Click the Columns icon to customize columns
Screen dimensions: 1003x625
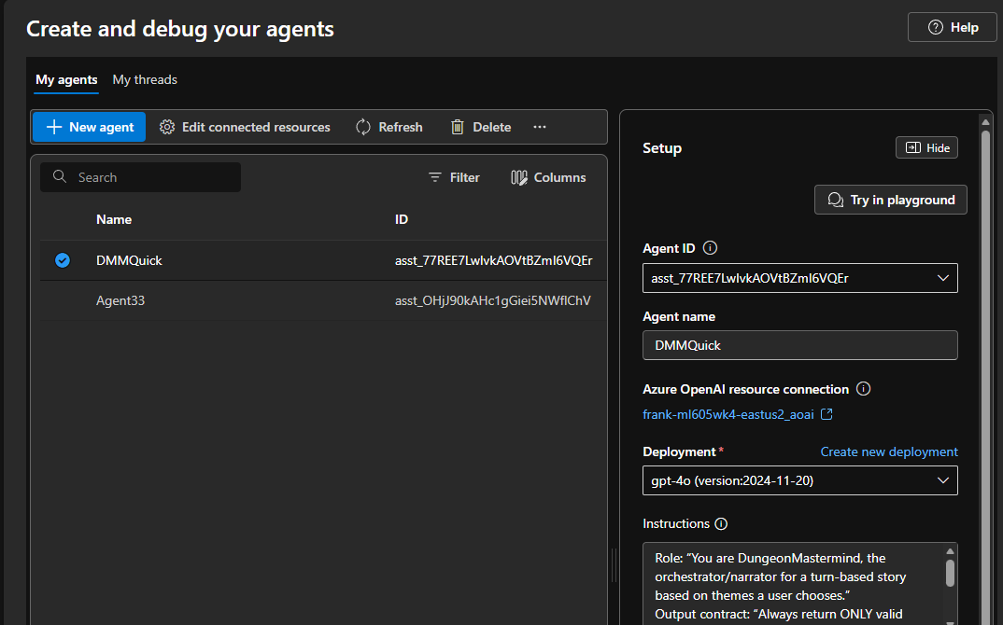(519, 177)
